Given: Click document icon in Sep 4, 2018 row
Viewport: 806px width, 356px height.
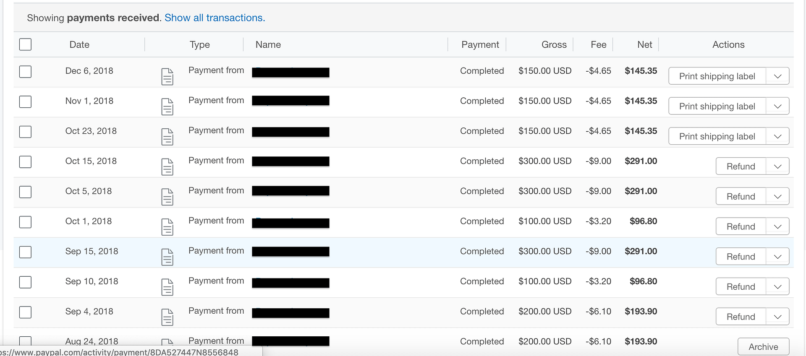Looking at the screenshot, I should tap(167, 317).
